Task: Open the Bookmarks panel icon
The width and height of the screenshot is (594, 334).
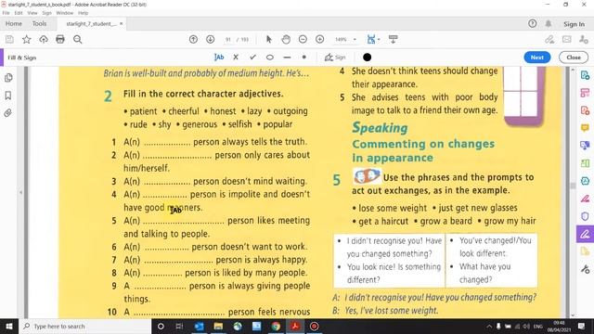Action: (x=8, y=96)
